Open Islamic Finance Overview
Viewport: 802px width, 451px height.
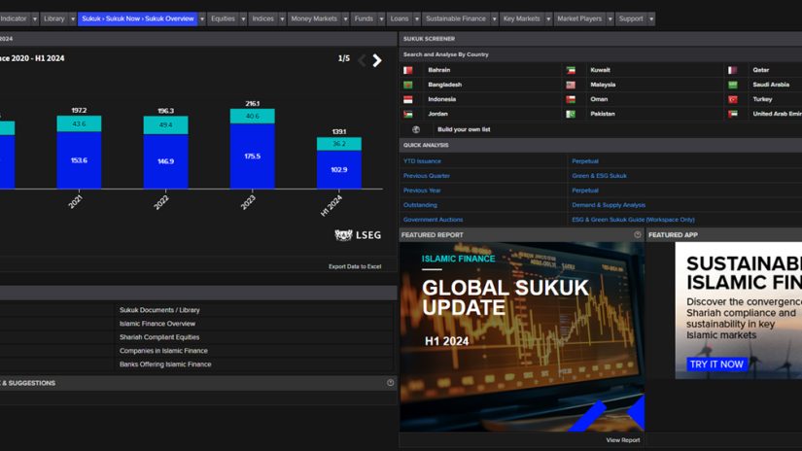[157, 324]
